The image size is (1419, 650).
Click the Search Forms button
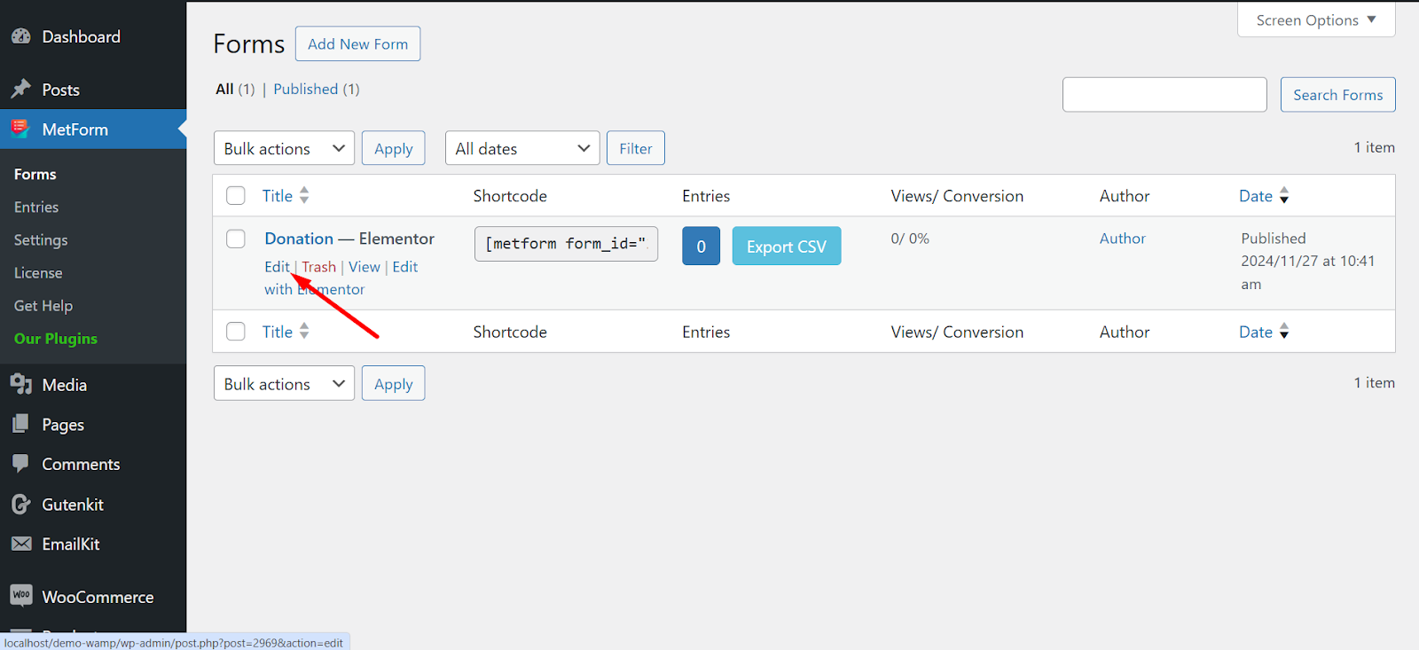coord(1337,95)
